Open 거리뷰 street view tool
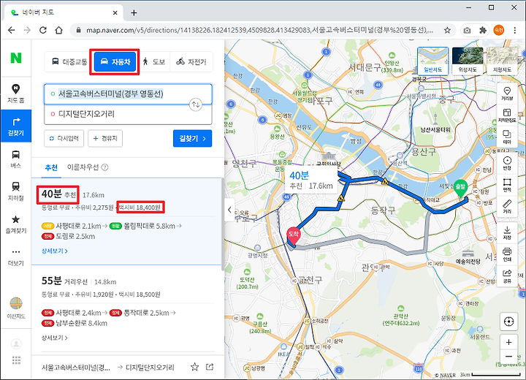The image size is (526, 380). coord(507,94)
